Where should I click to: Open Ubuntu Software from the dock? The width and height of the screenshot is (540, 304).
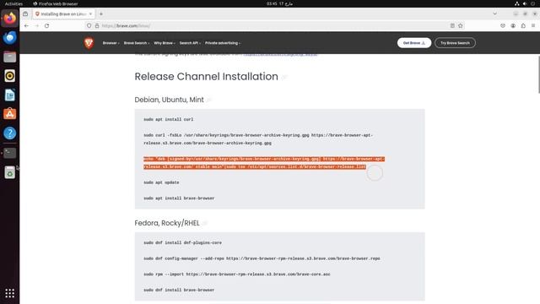[9, 114]
